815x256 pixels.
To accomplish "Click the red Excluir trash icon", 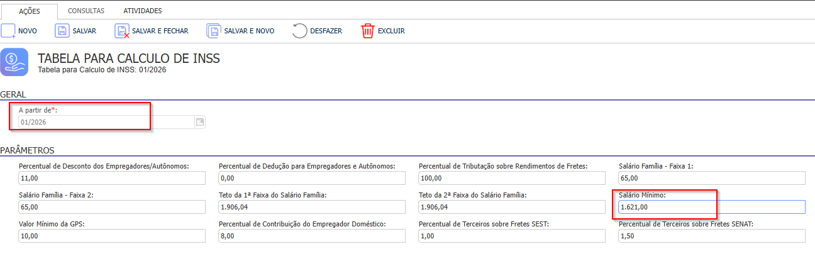I will pos(367,31).
